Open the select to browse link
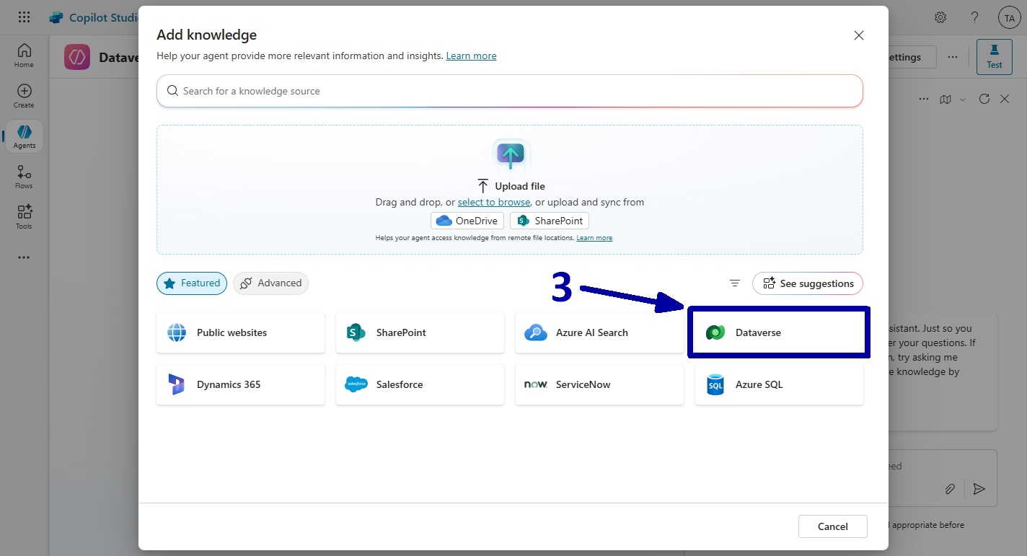This screenshot has width=1027, height=556. tap(493, 202)
